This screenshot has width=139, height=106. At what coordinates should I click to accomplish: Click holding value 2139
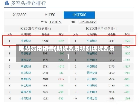(111, 86)
